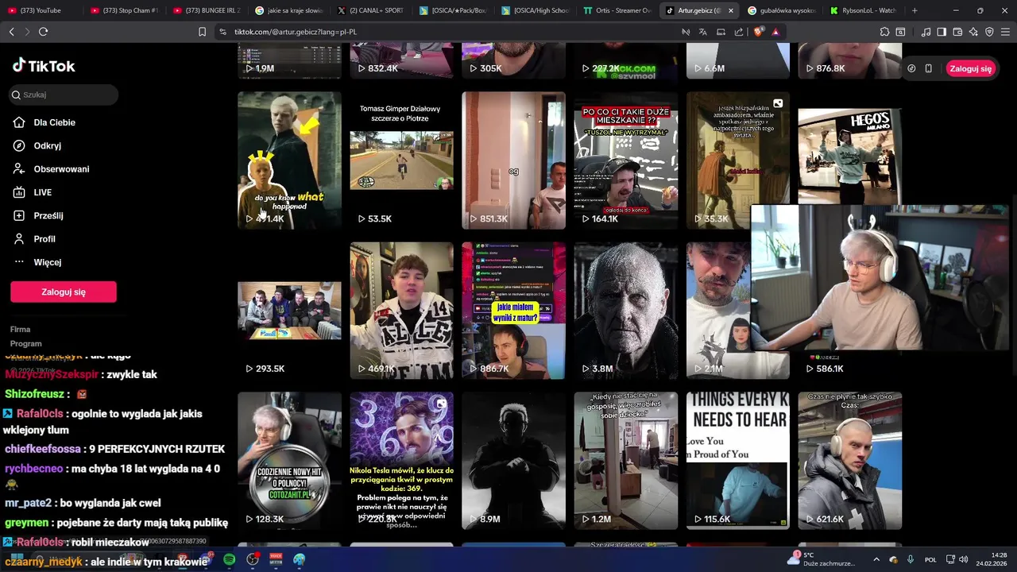Open Brave Wallet icon
This screenshot has width=1017, height=572.
click(957, 32)
